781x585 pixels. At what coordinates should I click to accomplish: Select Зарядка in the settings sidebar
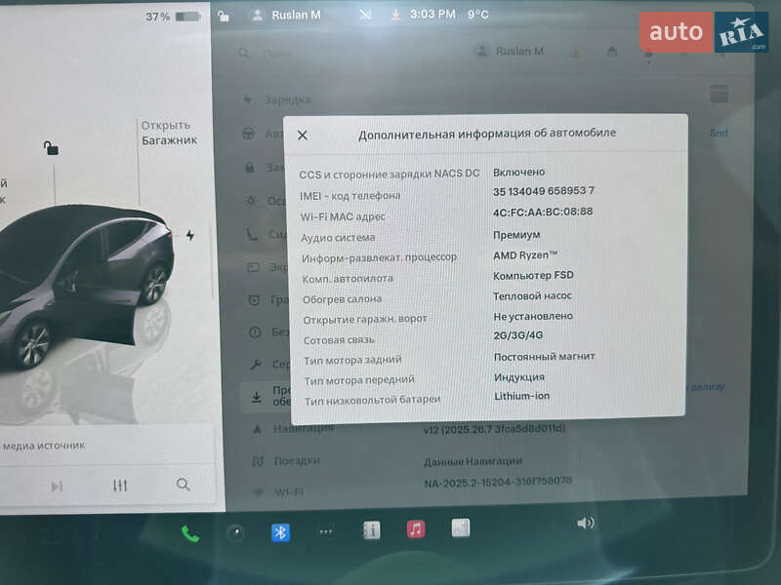coord(283,99)
